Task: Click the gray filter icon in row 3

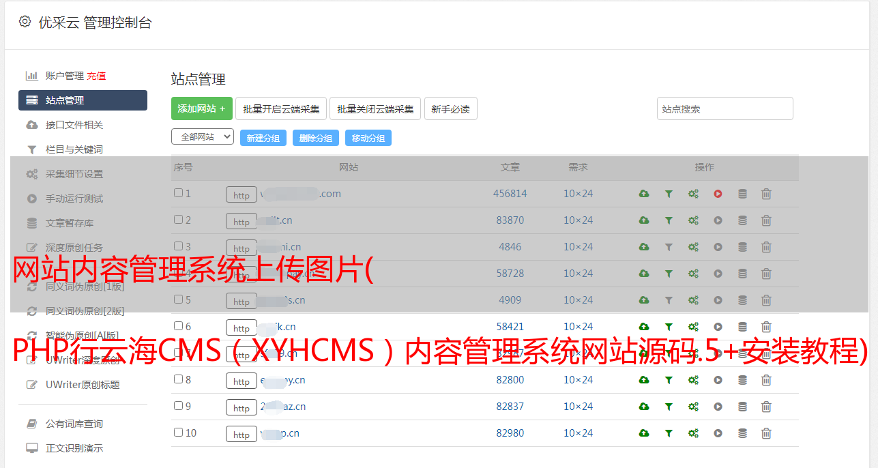Action: 669,247
